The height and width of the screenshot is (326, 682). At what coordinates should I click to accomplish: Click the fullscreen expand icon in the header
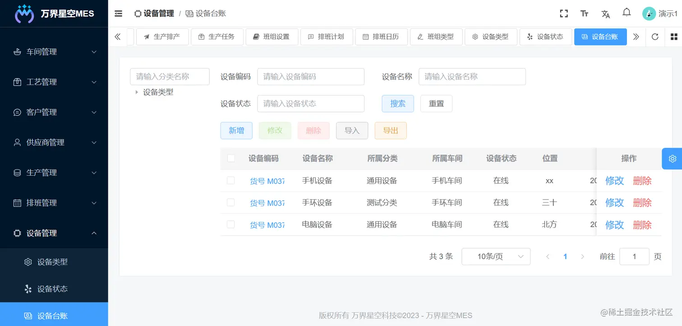tap(564, 14)
